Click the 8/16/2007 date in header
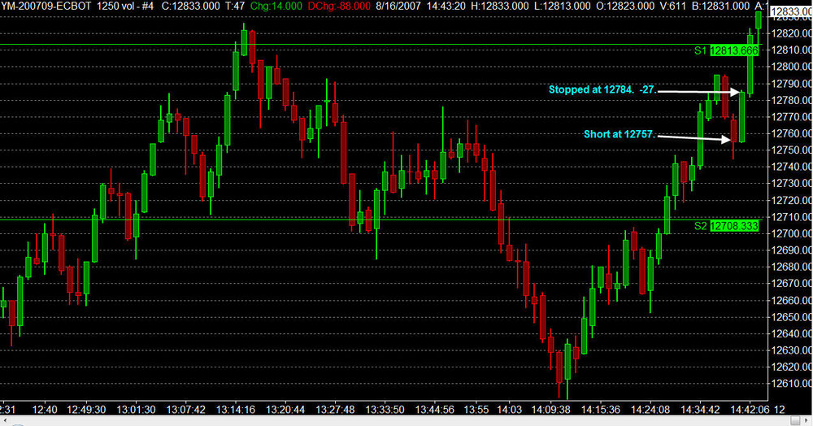813x426 pixels. [x=398, y=7]
